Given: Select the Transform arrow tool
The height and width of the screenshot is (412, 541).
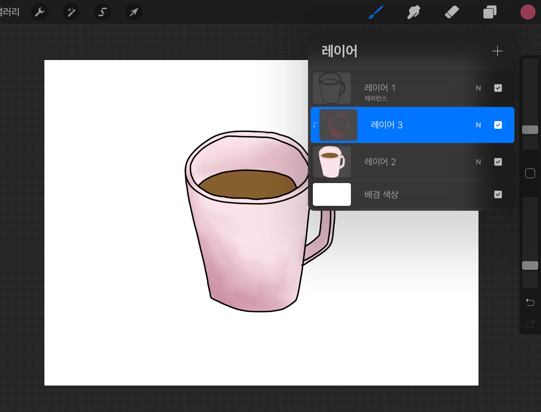Looking at the screenshot, I should pos(134,12).
